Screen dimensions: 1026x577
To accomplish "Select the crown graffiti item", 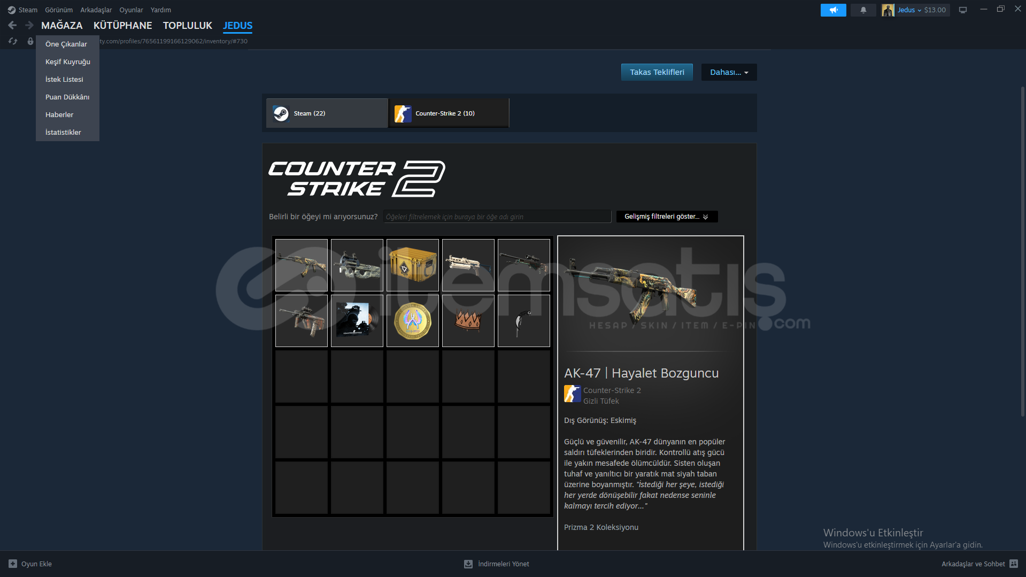I will pos(468,321).
